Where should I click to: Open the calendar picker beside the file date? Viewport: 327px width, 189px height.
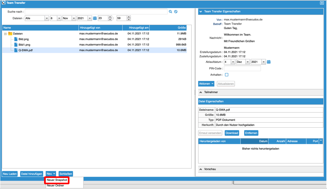pyautogui.click(x=95, y=18)
